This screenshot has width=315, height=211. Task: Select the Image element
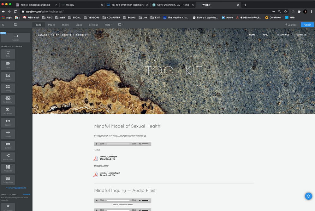click(x=8, y=77)
